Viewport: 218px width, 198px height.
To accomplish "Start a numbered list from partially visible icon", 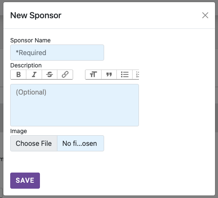I will (x=136, y=75).
